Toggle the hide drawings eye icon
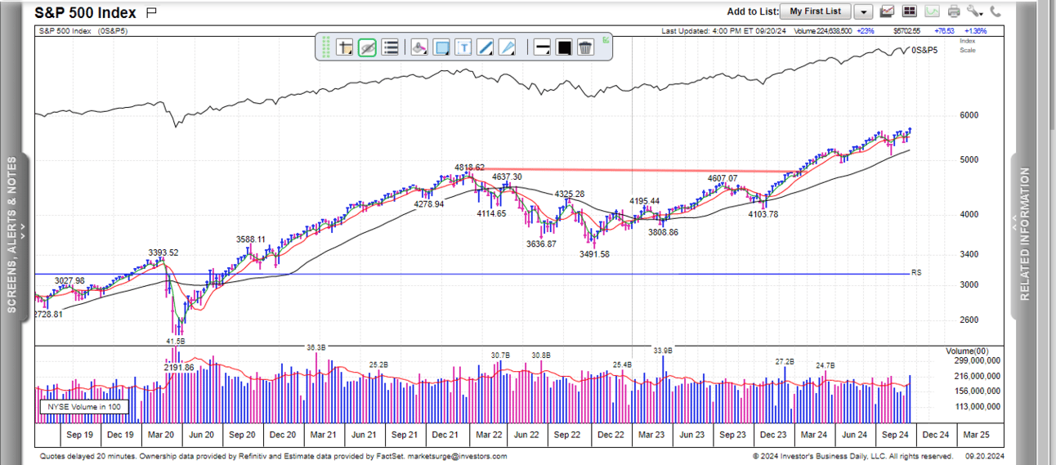1056x465 pixels. pyautogui.click(x=367, y=47)
